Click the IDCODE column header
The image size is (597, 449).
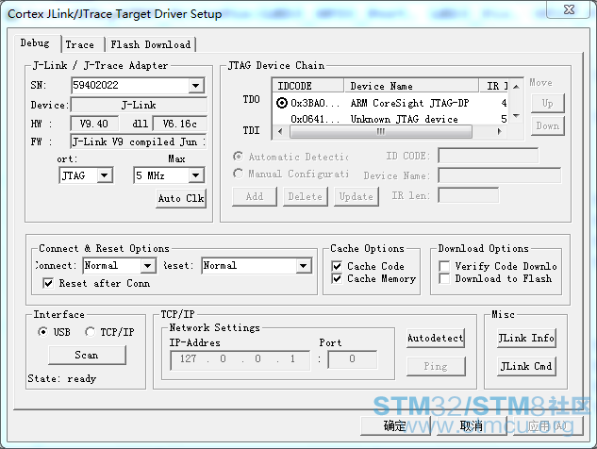[x=308, y=86]
